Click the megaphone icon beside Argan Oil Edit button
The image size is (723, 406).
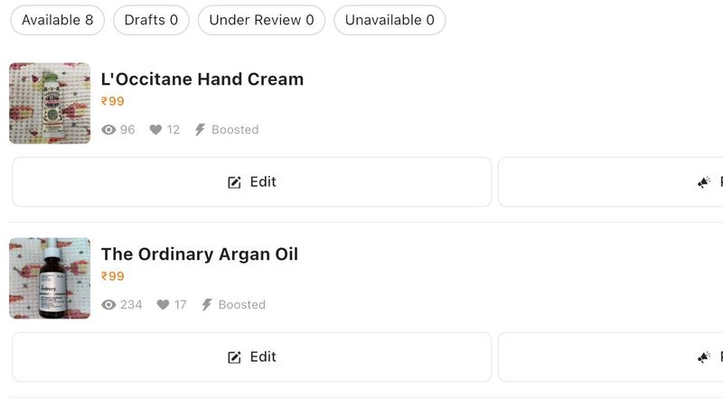704,357
